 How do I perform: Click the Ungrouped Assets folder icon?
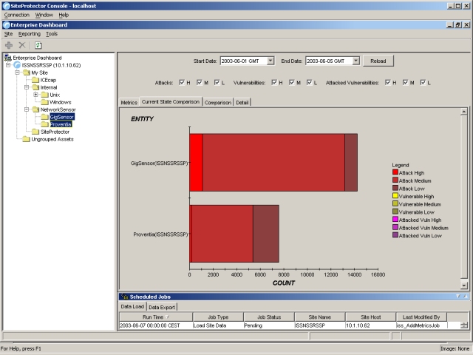(x=27, y=139)
